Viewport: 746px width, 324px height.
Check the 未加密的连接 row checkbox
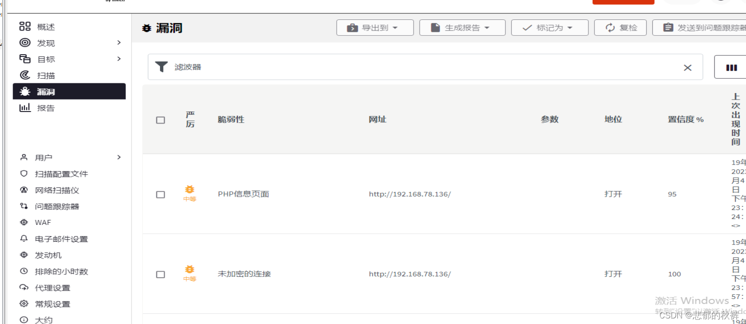coord(160,274)
